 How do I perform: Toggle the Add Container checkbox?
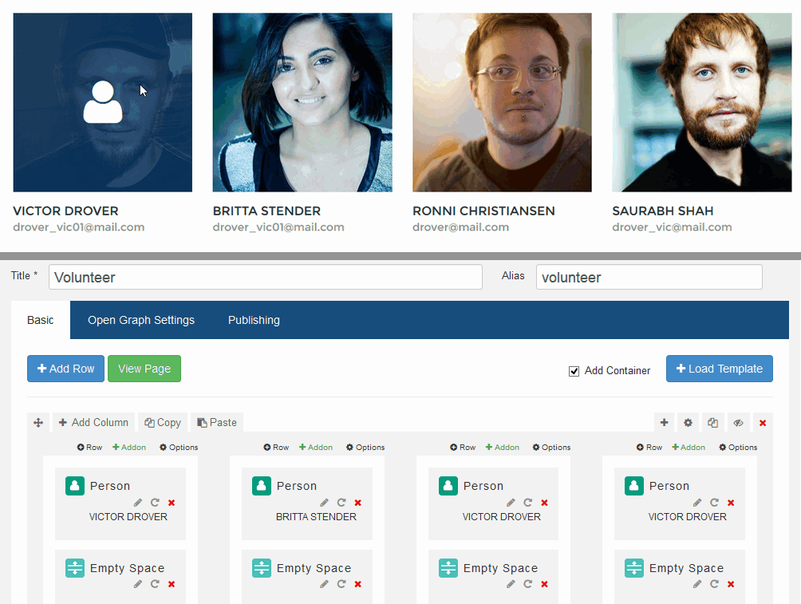(574, 371)
